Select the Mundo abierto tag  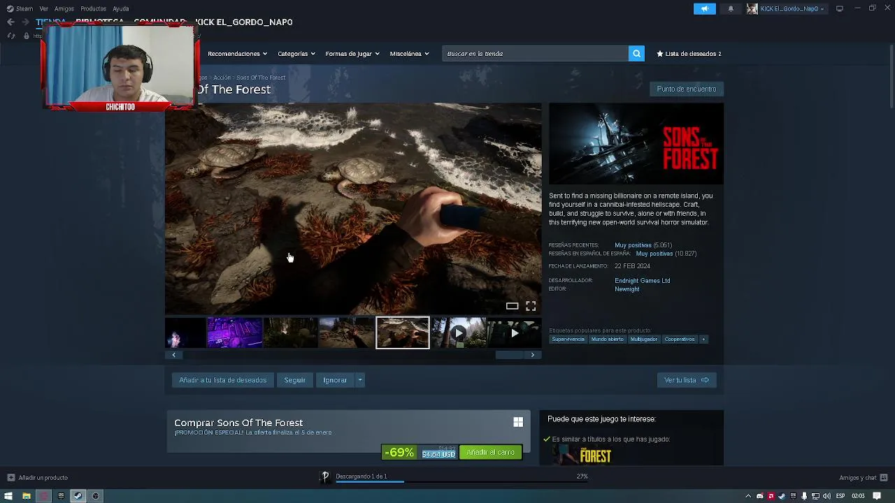click(607, 340)
